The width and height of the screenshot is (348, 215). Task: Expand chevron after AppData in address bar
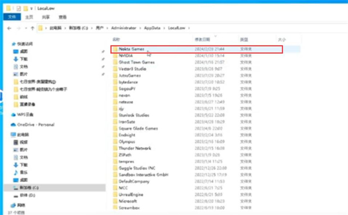point(165,28)
